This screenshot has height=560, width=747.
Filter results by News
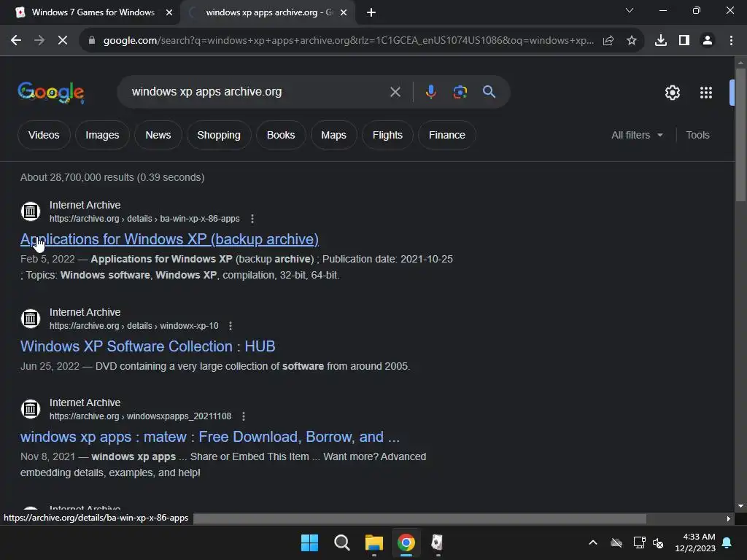pyautogui.click(x=158, y=135)
